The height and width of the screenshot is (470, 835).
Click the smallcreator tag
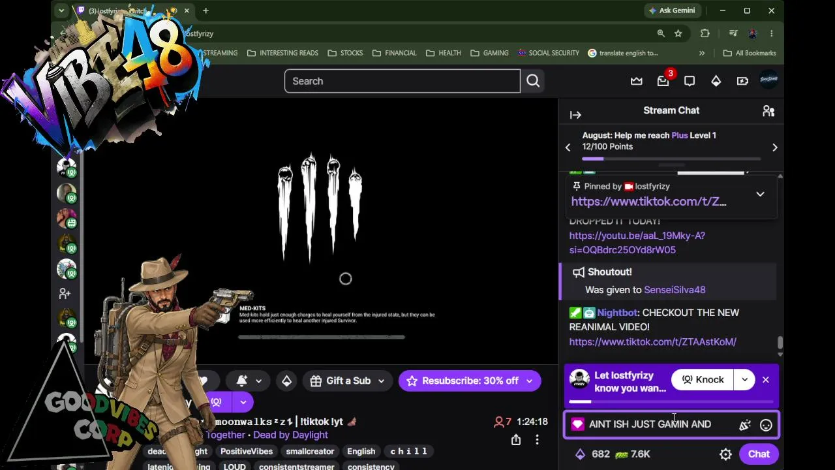pos(310,451)
